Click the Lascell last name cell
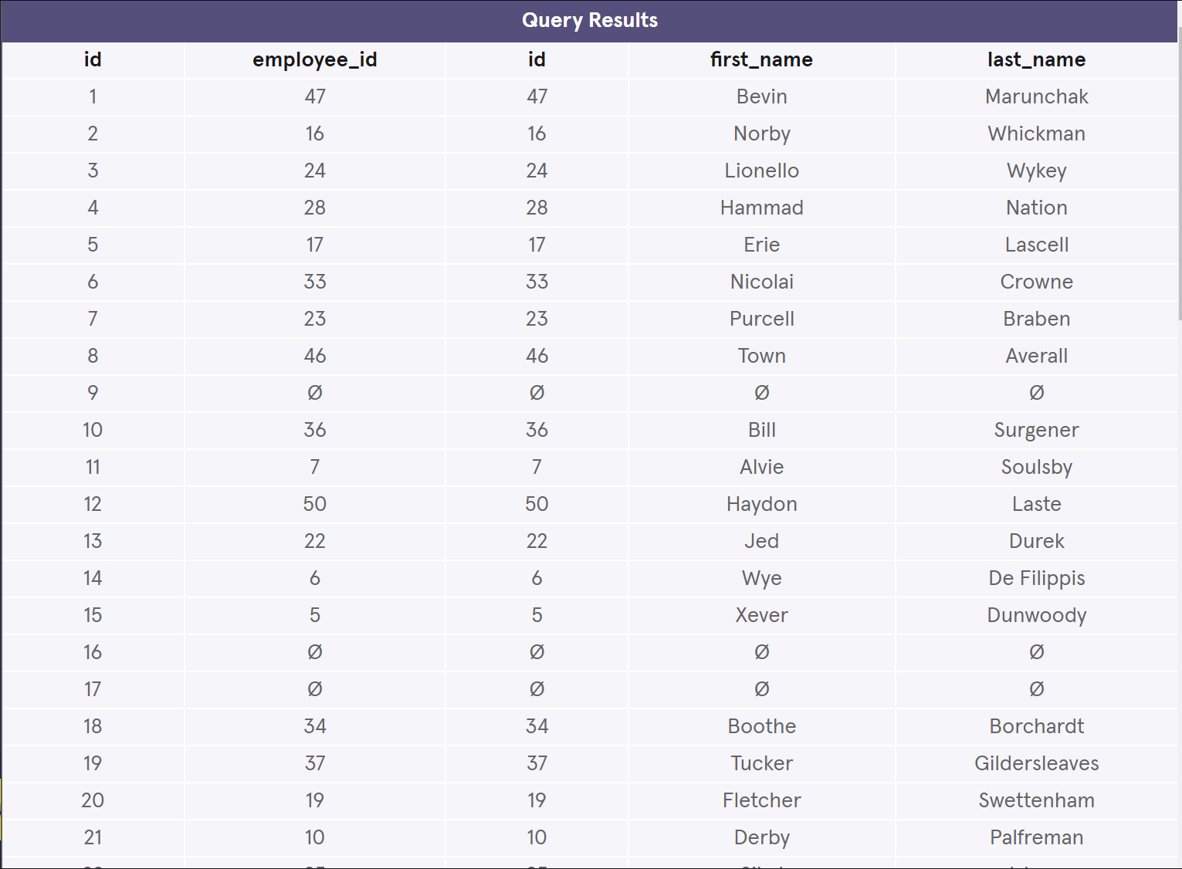This screenshot has height=869, width=1182. tap(1037, 245)
